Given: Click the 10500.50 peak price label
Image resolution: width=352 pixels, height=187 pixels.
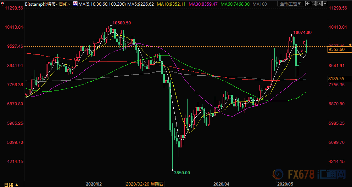Looking at the screenshot, I should point(122,23).
